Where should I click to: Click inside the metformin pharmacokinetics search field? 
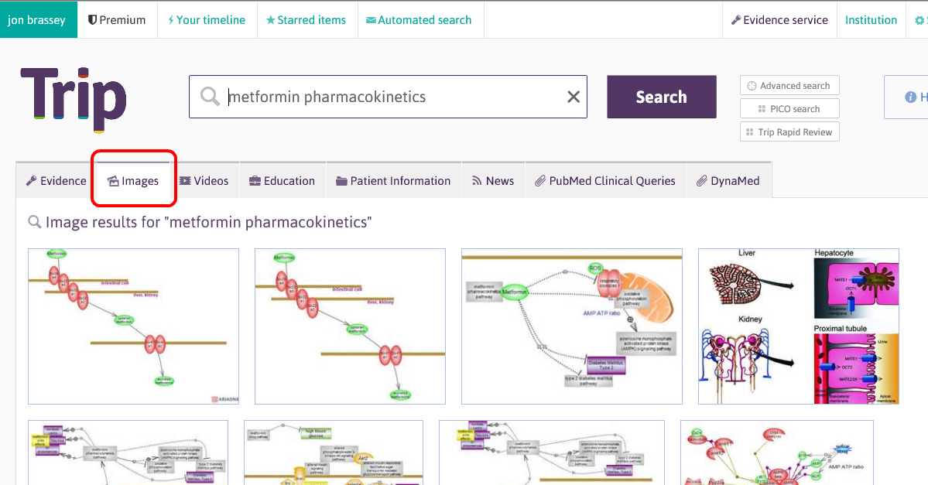[x=387, y=97]
